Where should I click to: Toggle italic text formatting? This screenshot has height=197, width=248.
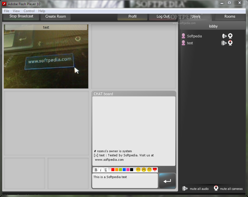[x=101, y=170]
